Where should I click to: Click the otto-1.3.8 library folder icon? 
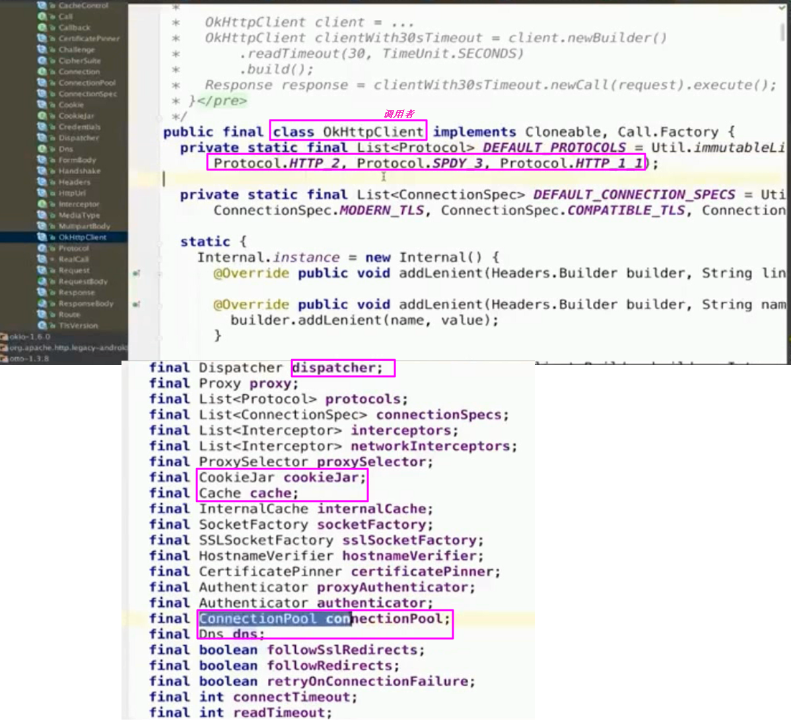click(4, 359)
